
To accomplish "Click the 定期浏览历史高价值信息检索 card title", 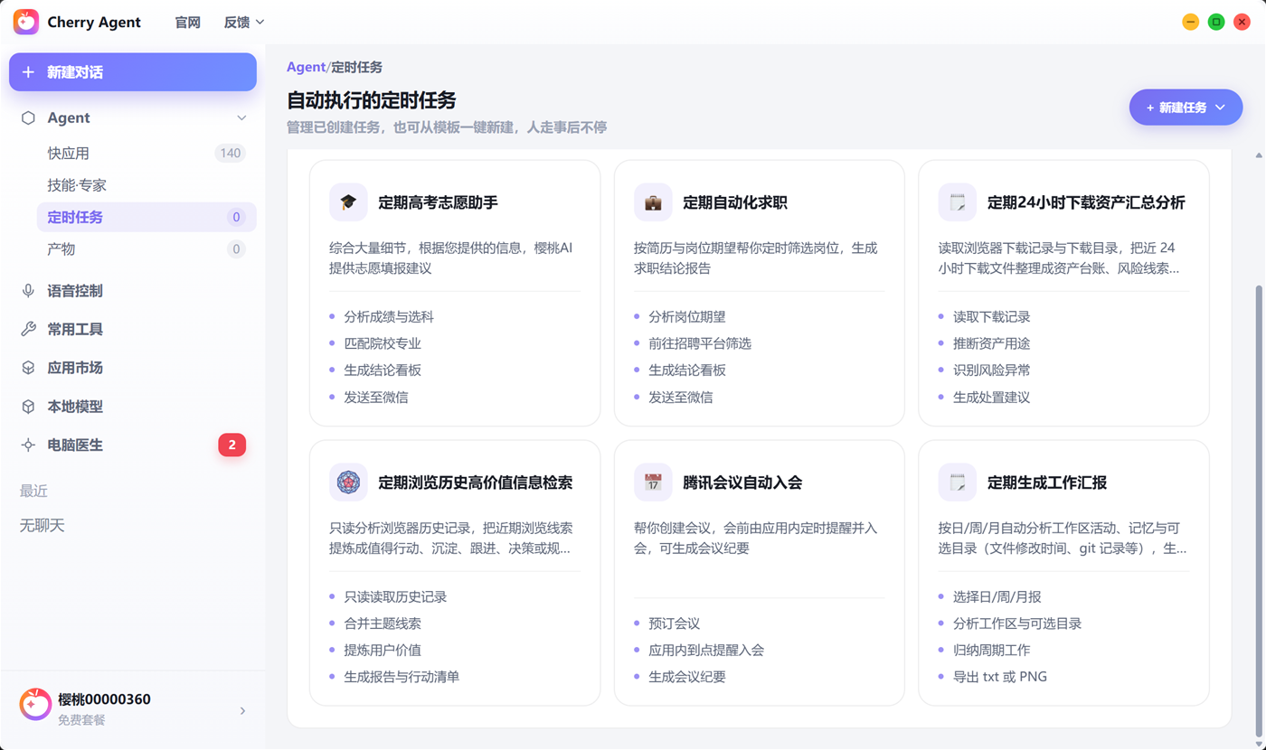I will click(x=476, y=483).
